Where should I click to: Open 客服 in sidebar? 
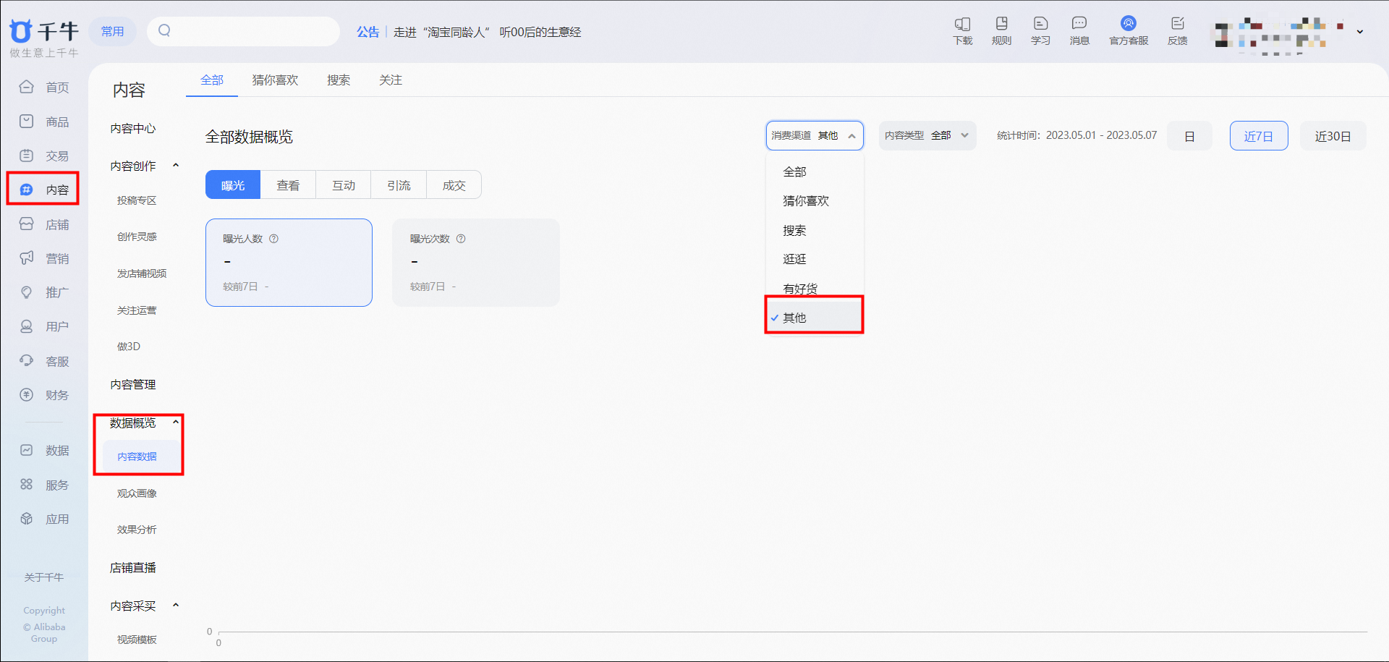[44, 361]
